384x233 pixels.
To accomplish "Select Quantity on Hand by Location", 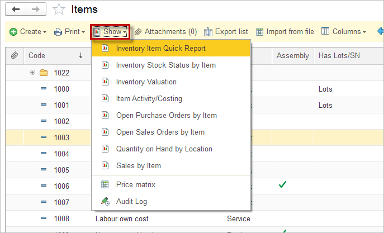I will [x=164, y=149].
